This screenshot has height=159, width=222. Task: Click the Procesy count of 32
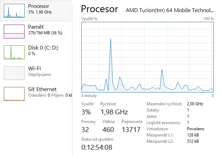(x=85, y=130)
